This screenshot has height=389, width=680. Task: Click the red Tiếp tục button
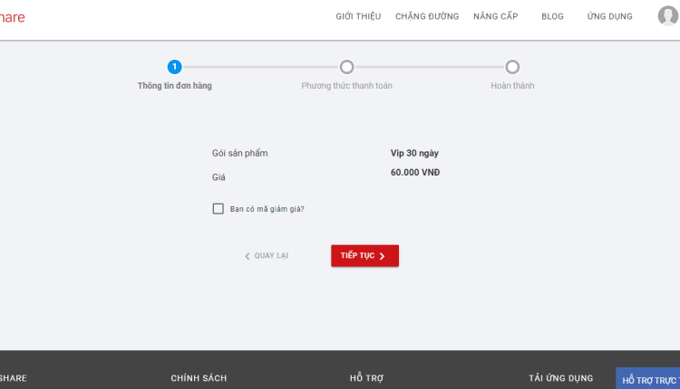[364, 256]
